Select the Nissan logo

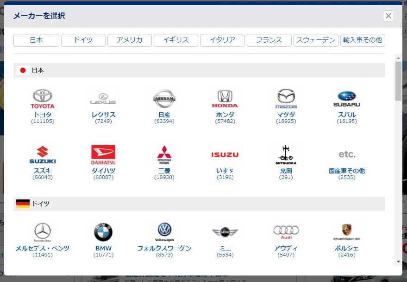click(164, 98)
